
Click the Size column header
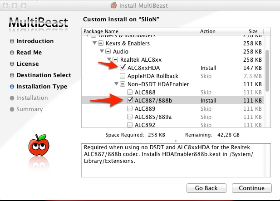(248, 31)
